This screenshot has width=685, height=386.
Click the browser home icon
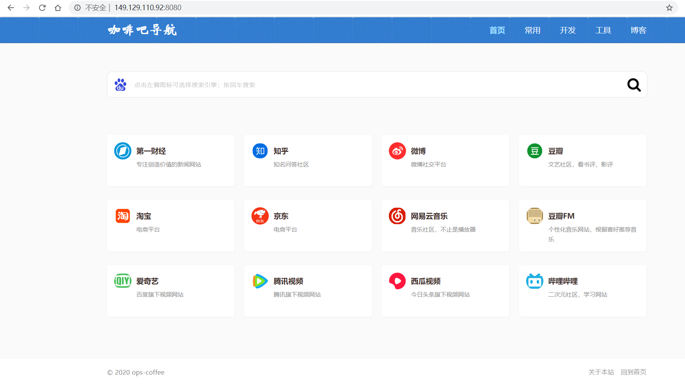pos(58,7)
